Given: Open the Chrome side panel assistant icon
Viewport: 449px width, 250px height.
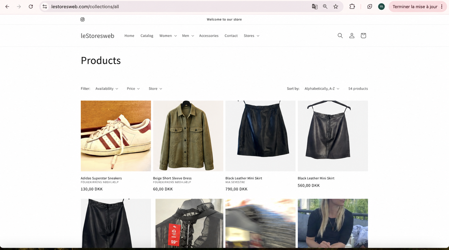Looking at the screenshot, I should click(370, 7).
